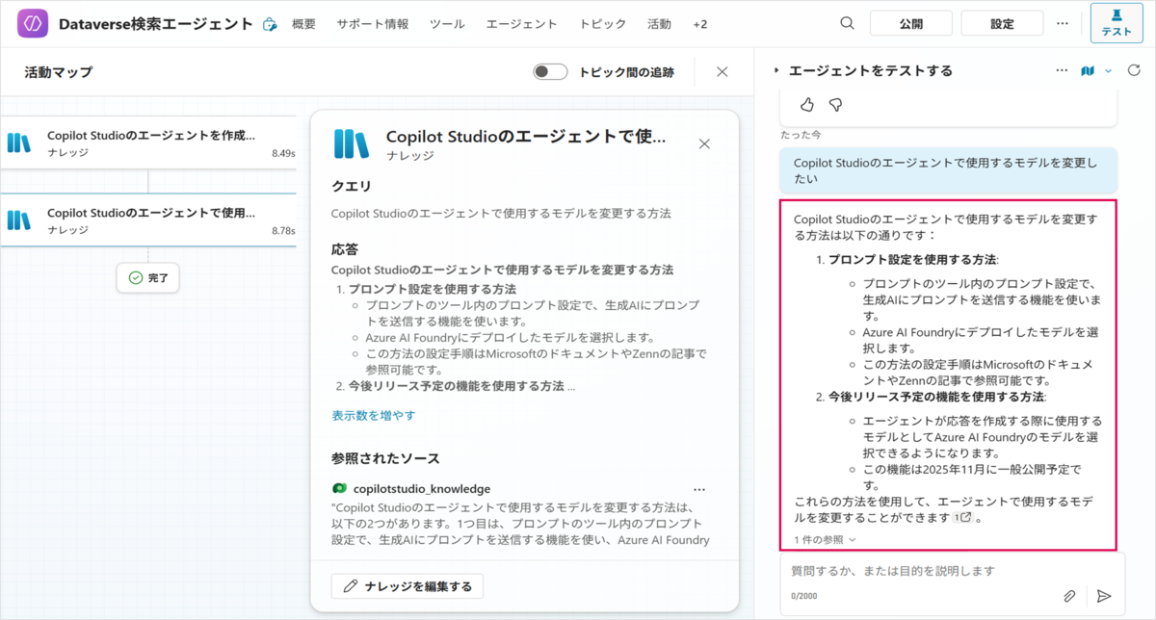Switch to the サポート情報 tab
This screenshot has height=620, width=1156.
tap(372, 24)
